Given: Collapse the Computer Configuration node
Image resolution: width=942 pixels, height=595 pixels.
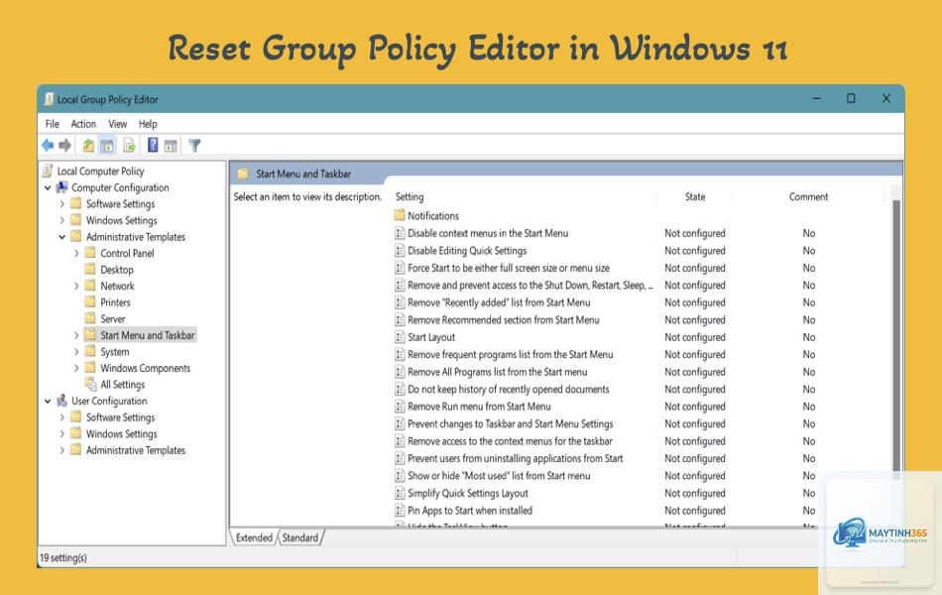Looking at the screenshot, I should pos(48,187).
